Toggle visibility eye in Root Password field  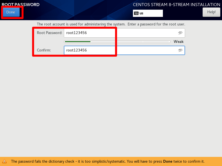(180, 33)
